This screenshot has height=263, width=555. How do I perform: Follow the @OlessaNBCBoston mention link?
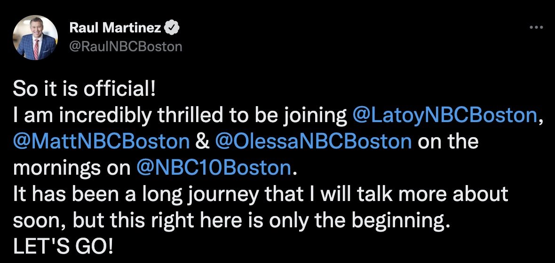tap(313, 141)
